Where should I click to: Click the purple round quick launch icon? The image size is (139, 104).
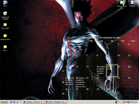click(x=14, y=102)
